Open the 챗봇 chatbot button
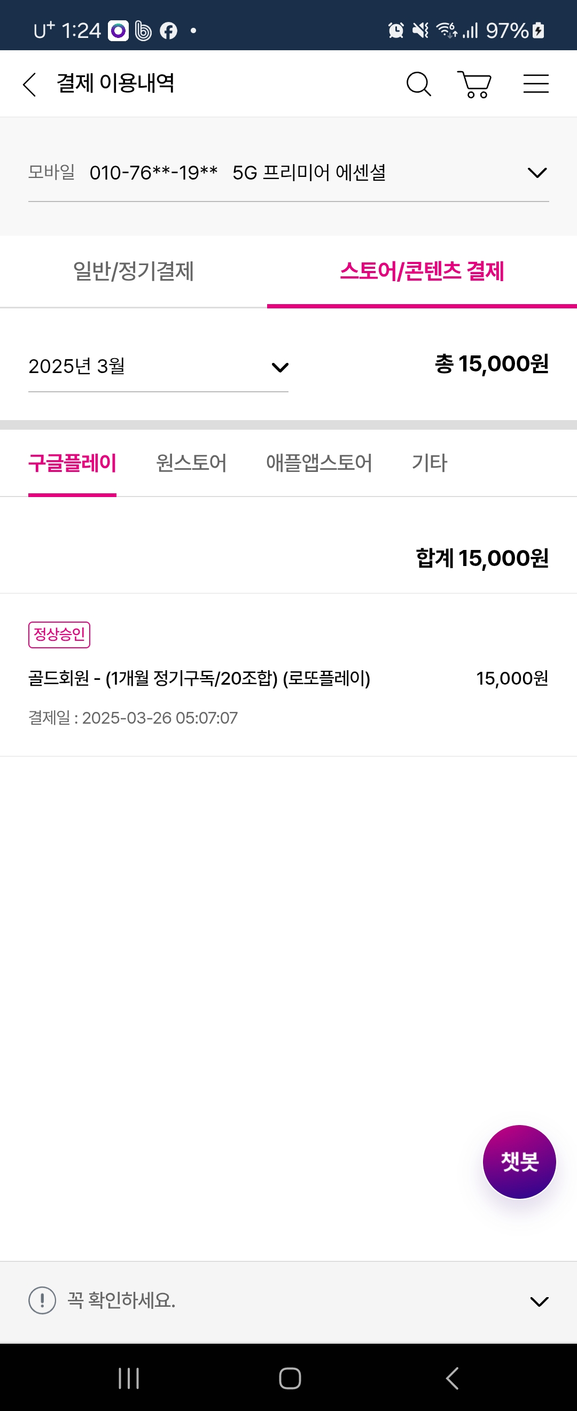577x1411 pixels. point(519,1161)
